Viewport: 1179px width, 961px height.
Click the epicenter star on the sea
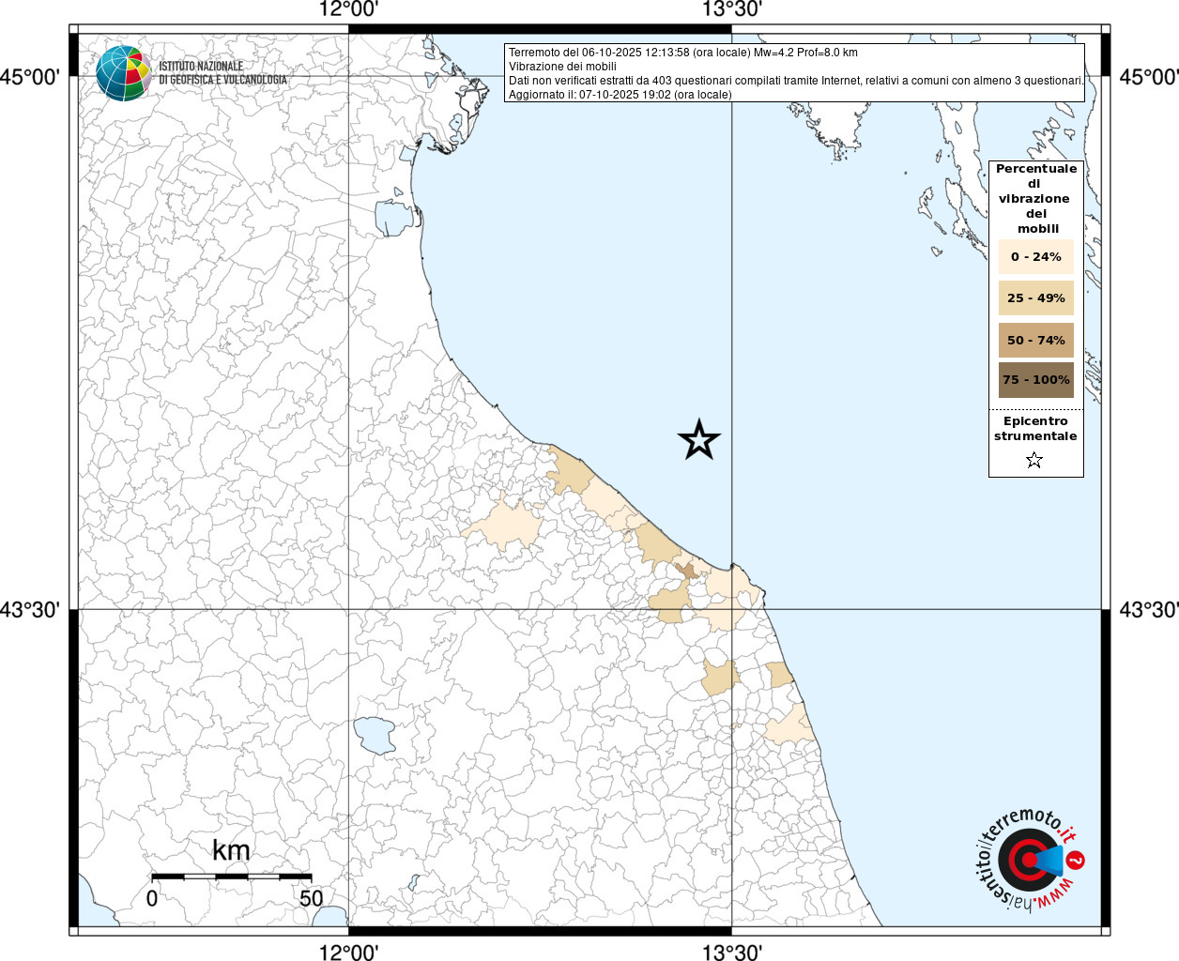(699, 439)
